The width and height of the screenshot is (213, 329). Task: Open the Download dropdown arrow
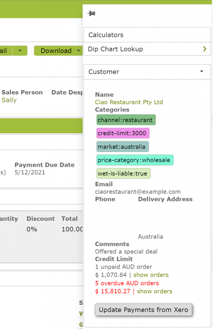(x=79, y=50)
